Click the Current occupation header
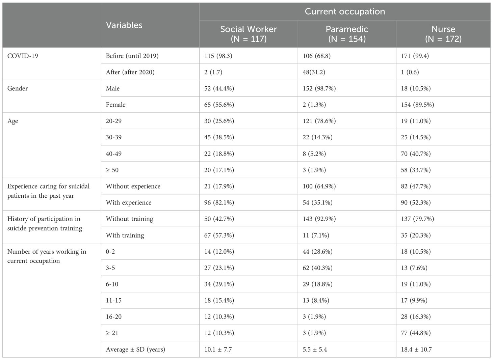The image size is (493, 360). [x=345, y=11]
